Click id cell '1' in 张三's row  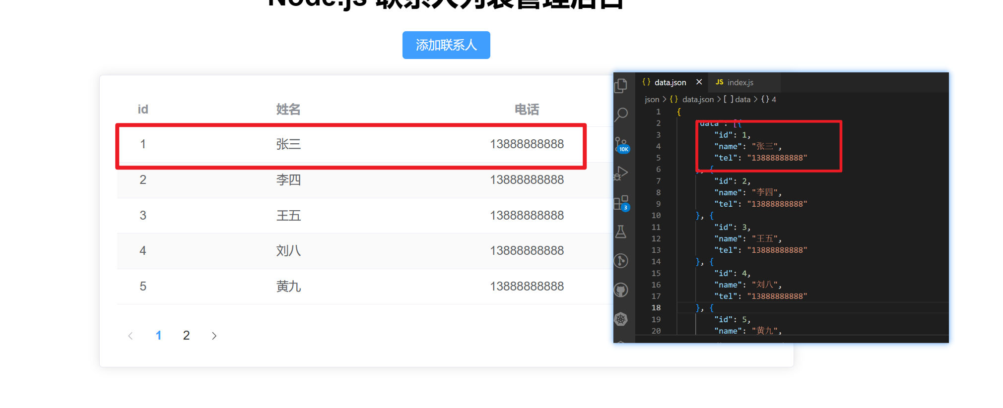click(143, 144)
